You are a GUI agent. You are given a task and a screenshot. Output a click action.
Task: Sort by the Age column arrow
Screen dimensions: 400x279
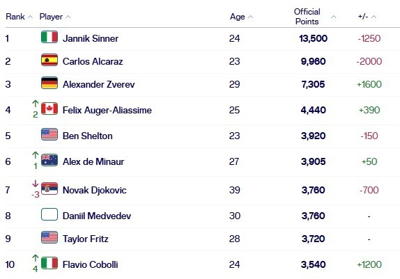pyautogui.click(x=250, y=17)
